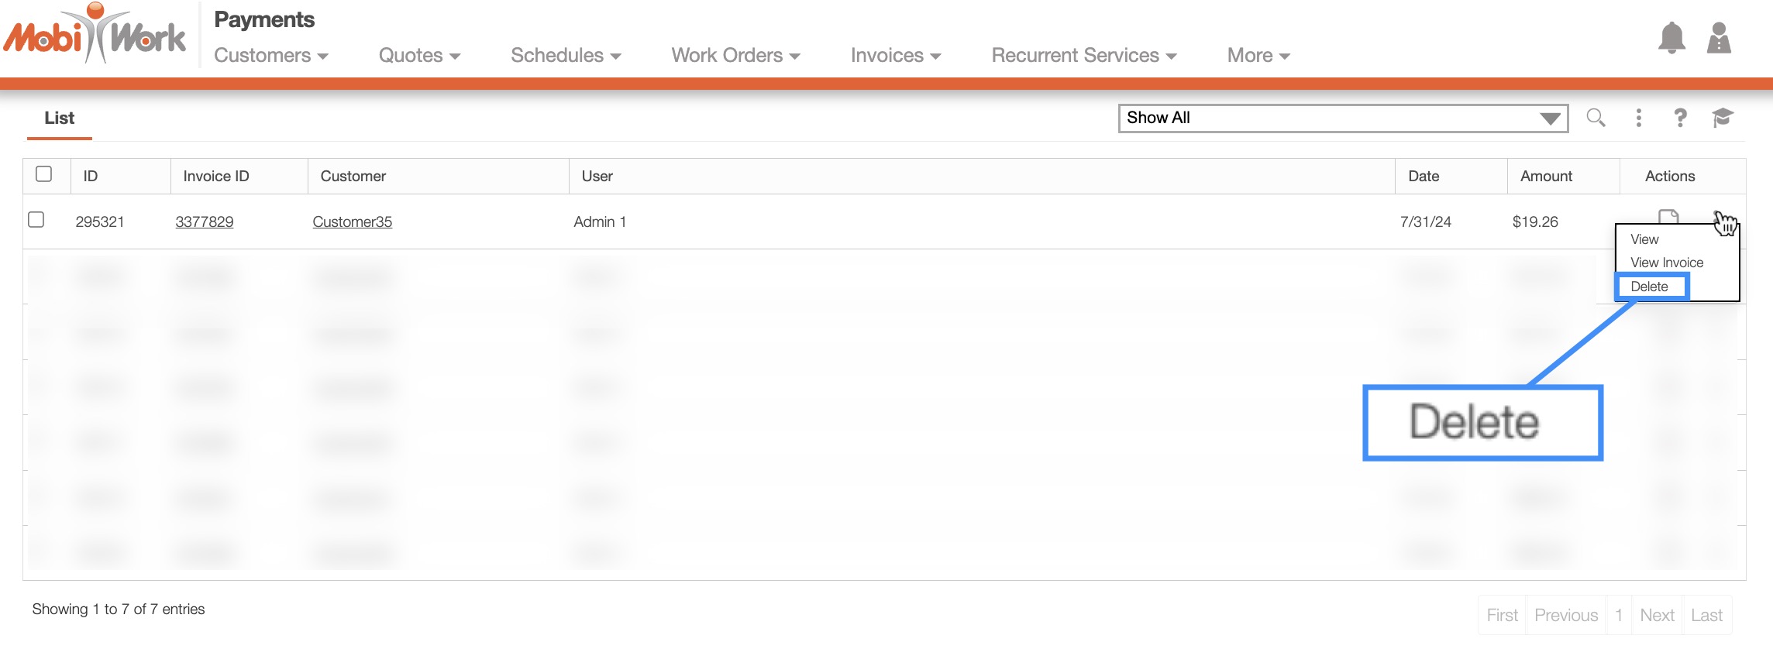Go to the Next page of entries

pos(1657,615)
